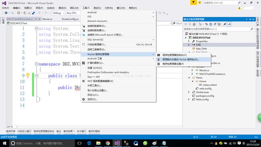Click the Package Manager Console icon in NuGet submenu

(159, 55)
